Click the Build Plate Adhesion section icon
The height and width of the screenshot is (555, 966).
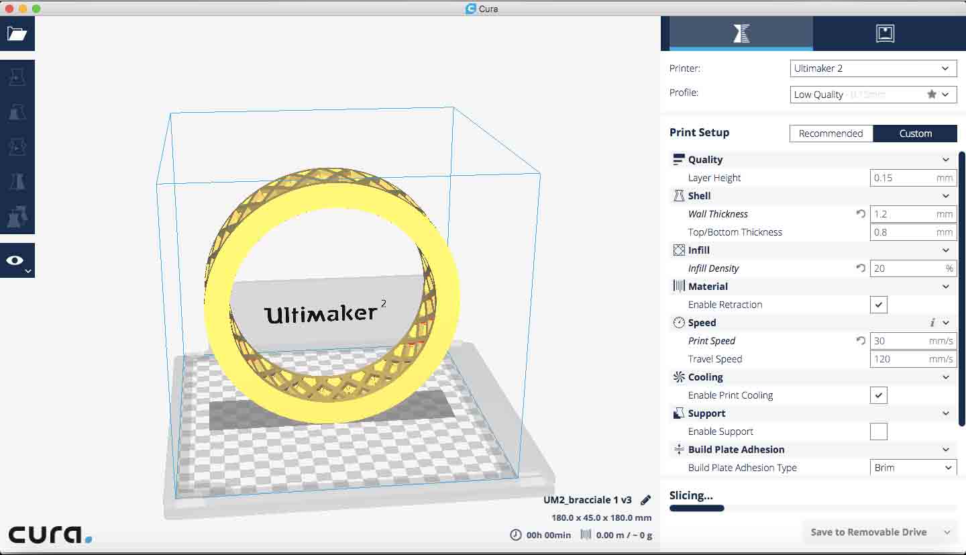click(678, 450)
